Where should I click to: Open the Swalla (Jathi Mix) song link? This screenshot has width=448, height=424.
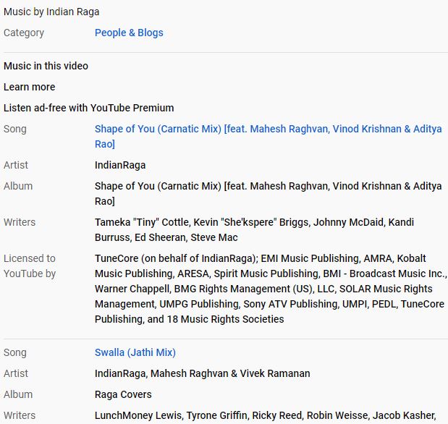tap(135, 352)
